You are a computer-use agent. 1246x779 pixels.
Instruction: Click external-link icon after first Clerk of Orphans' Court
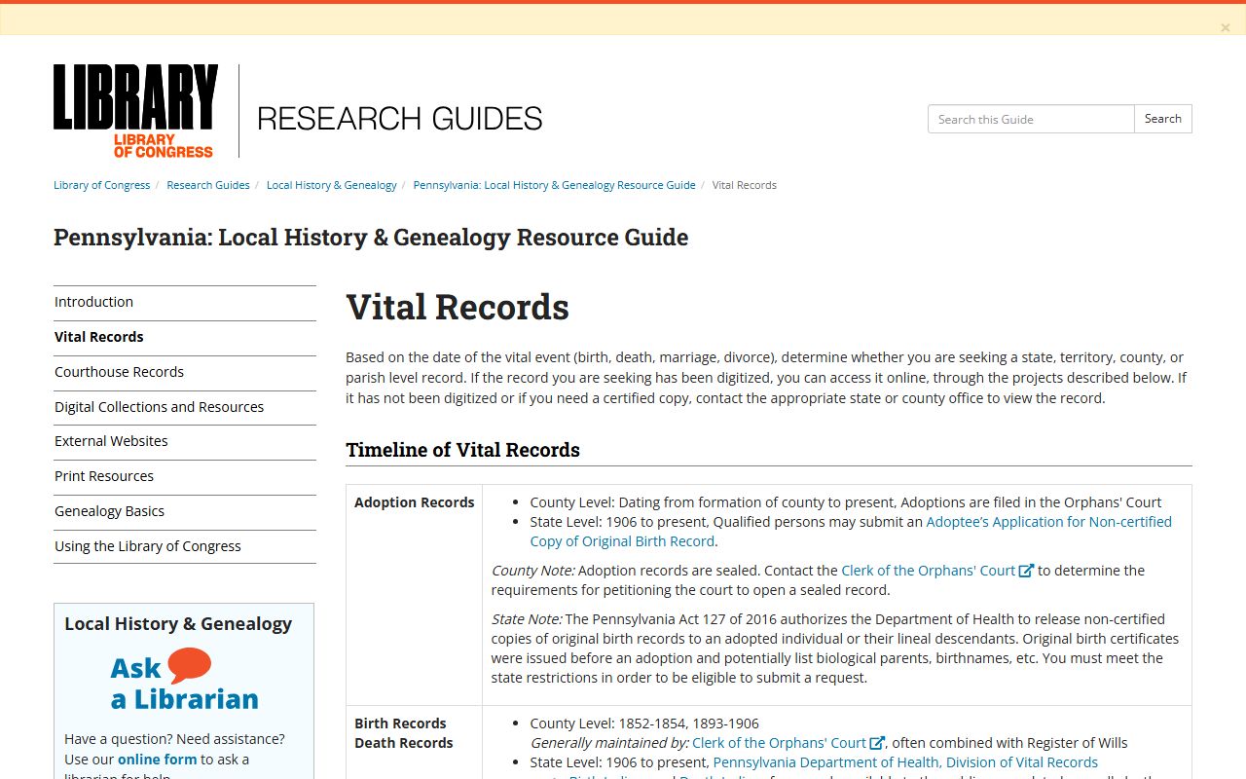[x=1026, y=571]
